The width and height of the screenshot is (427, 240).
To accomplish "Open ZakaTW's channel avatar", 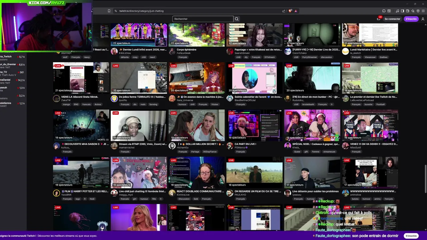I will click(x=56, y=98).
